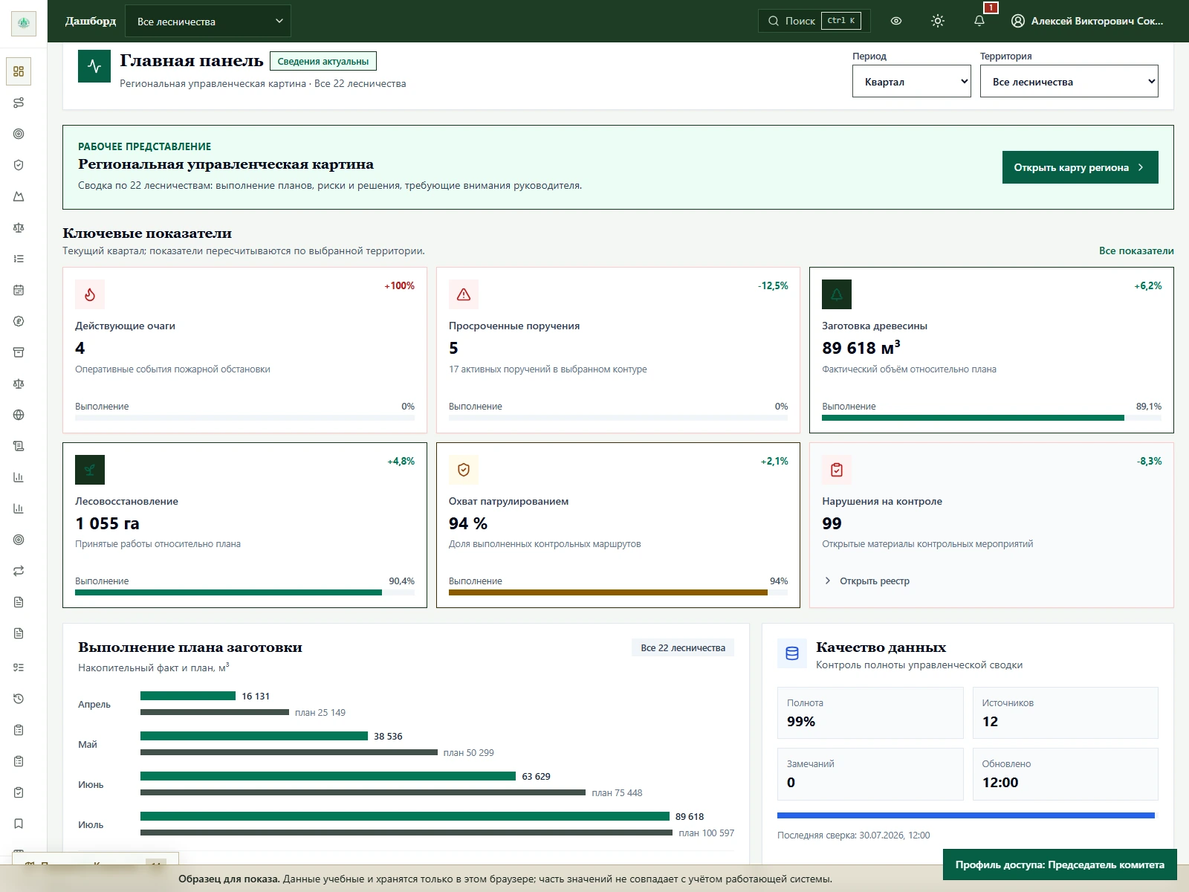
Task: Click the Обновлено 12:00 tile
Action: coord(1066,774)
